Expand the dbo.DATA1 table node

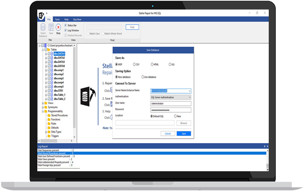[x=46, y=53]
